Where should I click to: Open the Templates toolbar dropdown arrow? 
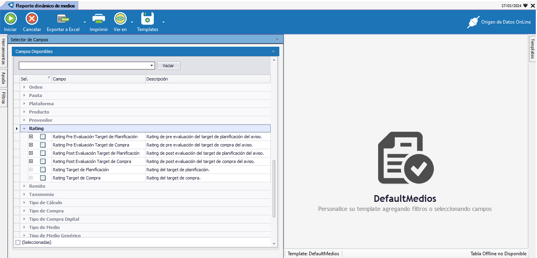163,22
